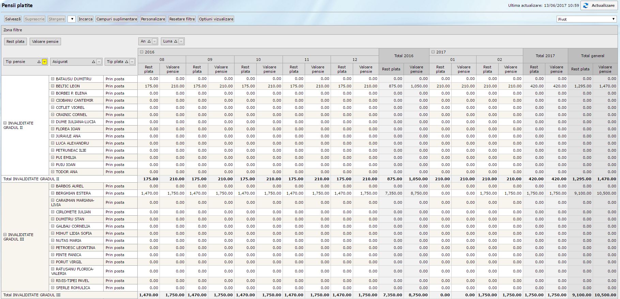Screen dimensions: 620x299
Task: Click the An field filter arrow icon
Action: click(x=155, y=41)
